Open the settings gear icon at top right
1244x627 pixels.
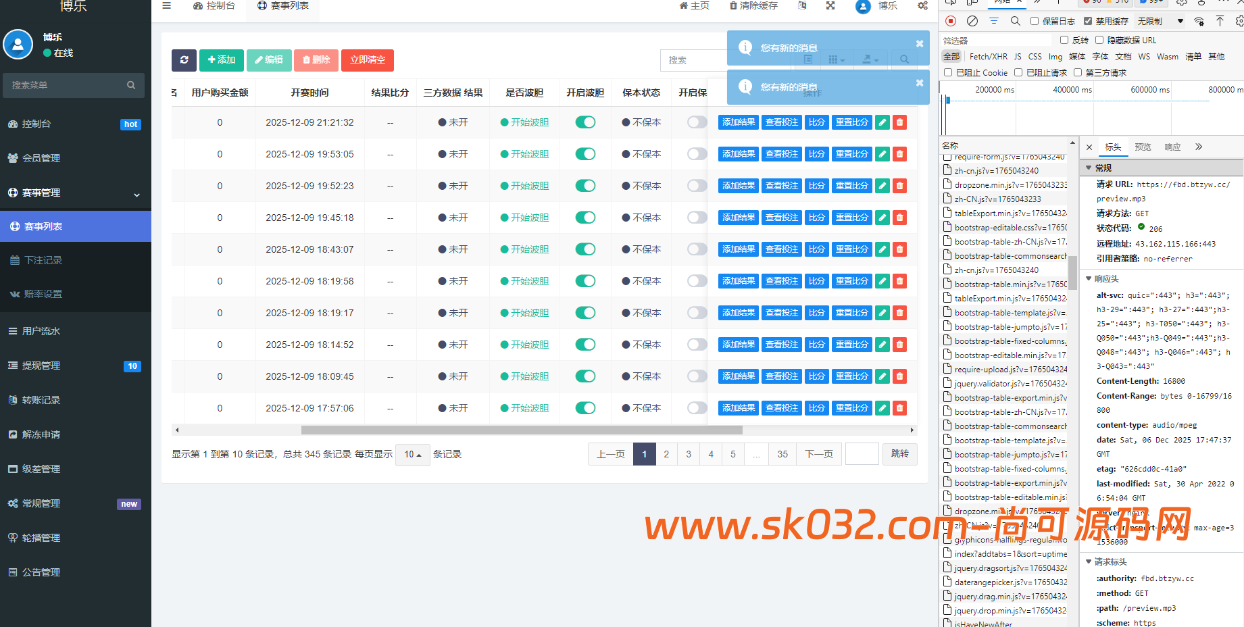point(922,5)
